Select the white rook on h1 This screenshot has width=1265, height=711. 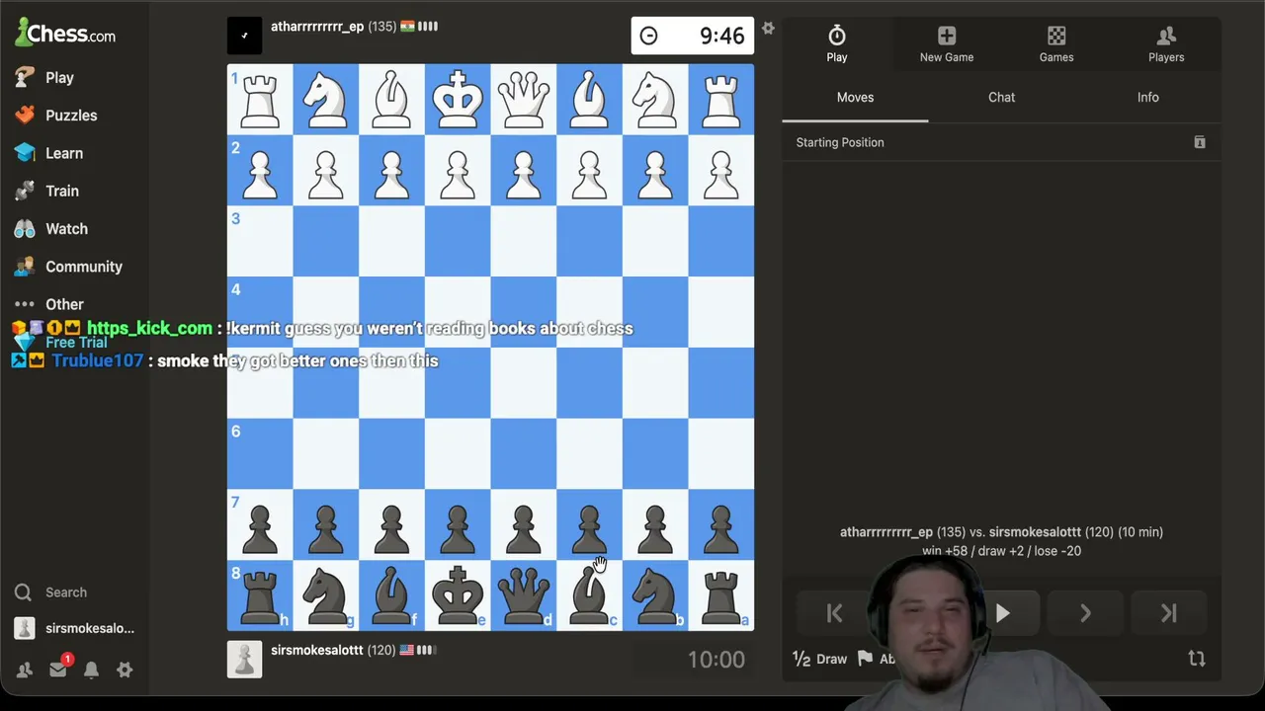pyautogui.click(x=260, y=100)
